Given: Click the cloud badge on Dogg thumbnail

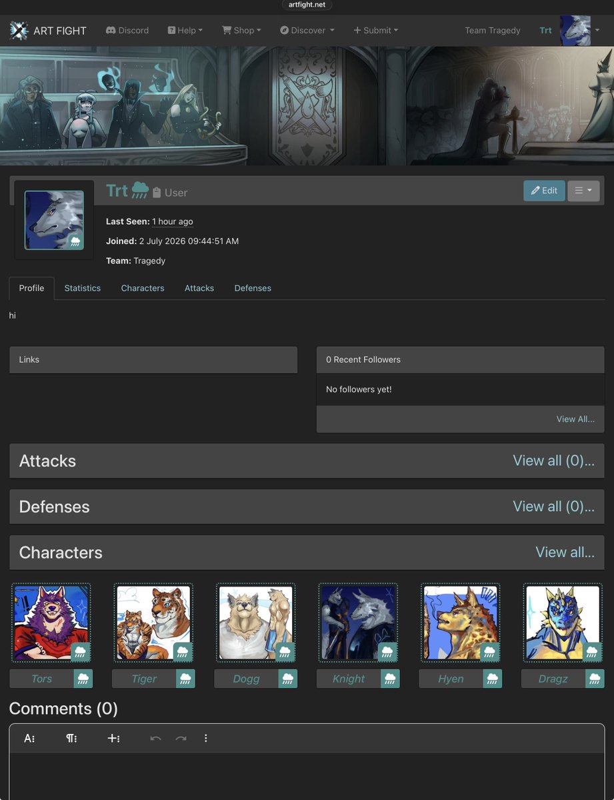Looking at the screenshot, I should point(285,652).
